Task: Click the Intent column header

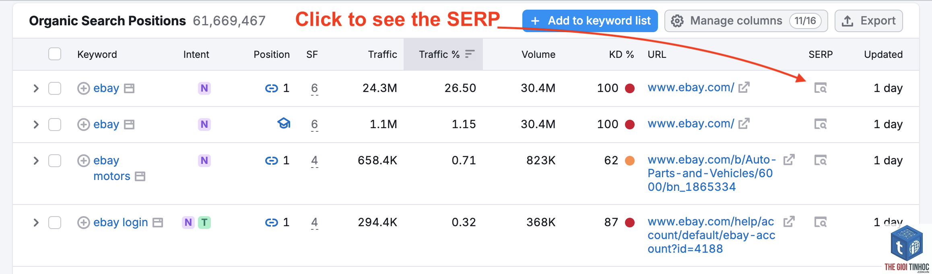Action: (x=196, y=55)
